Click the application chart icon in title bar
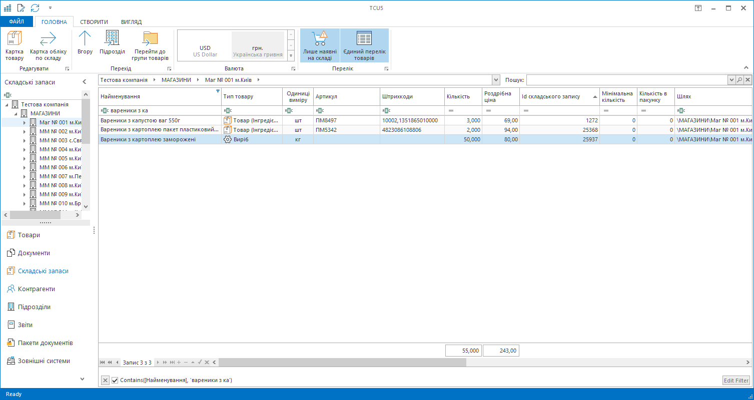Image resolution: width=754 pixels, height=400 pixels. [x=7, y=7]
